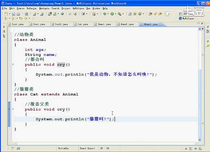This screenshot has height=152, width=210.
Task: Click the Search flashlight icon
Action: [x=155, y=14]
